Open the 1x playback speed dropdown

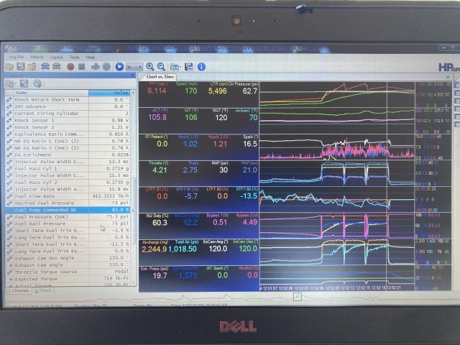[134, 66]
